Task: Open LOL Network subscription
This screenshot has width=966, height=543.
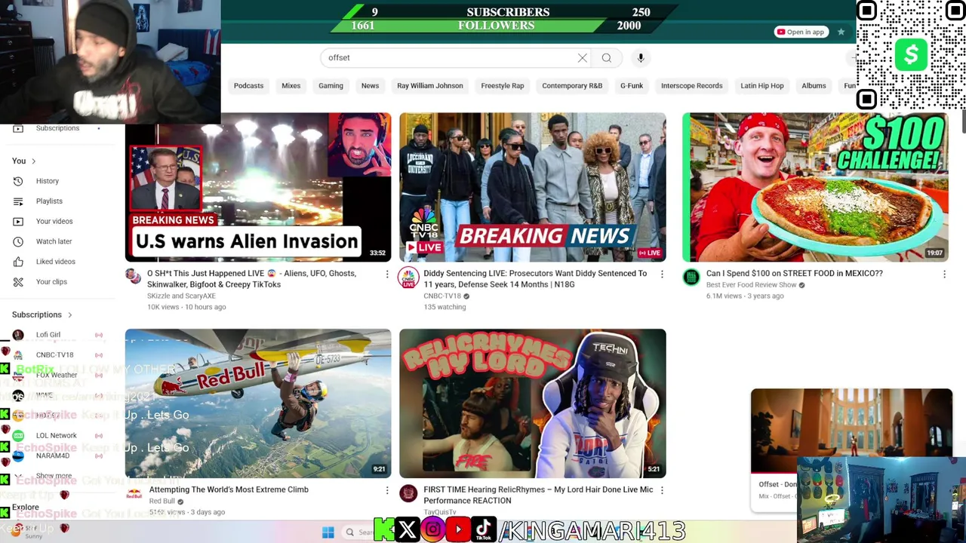Action: [x=56, y=435]
